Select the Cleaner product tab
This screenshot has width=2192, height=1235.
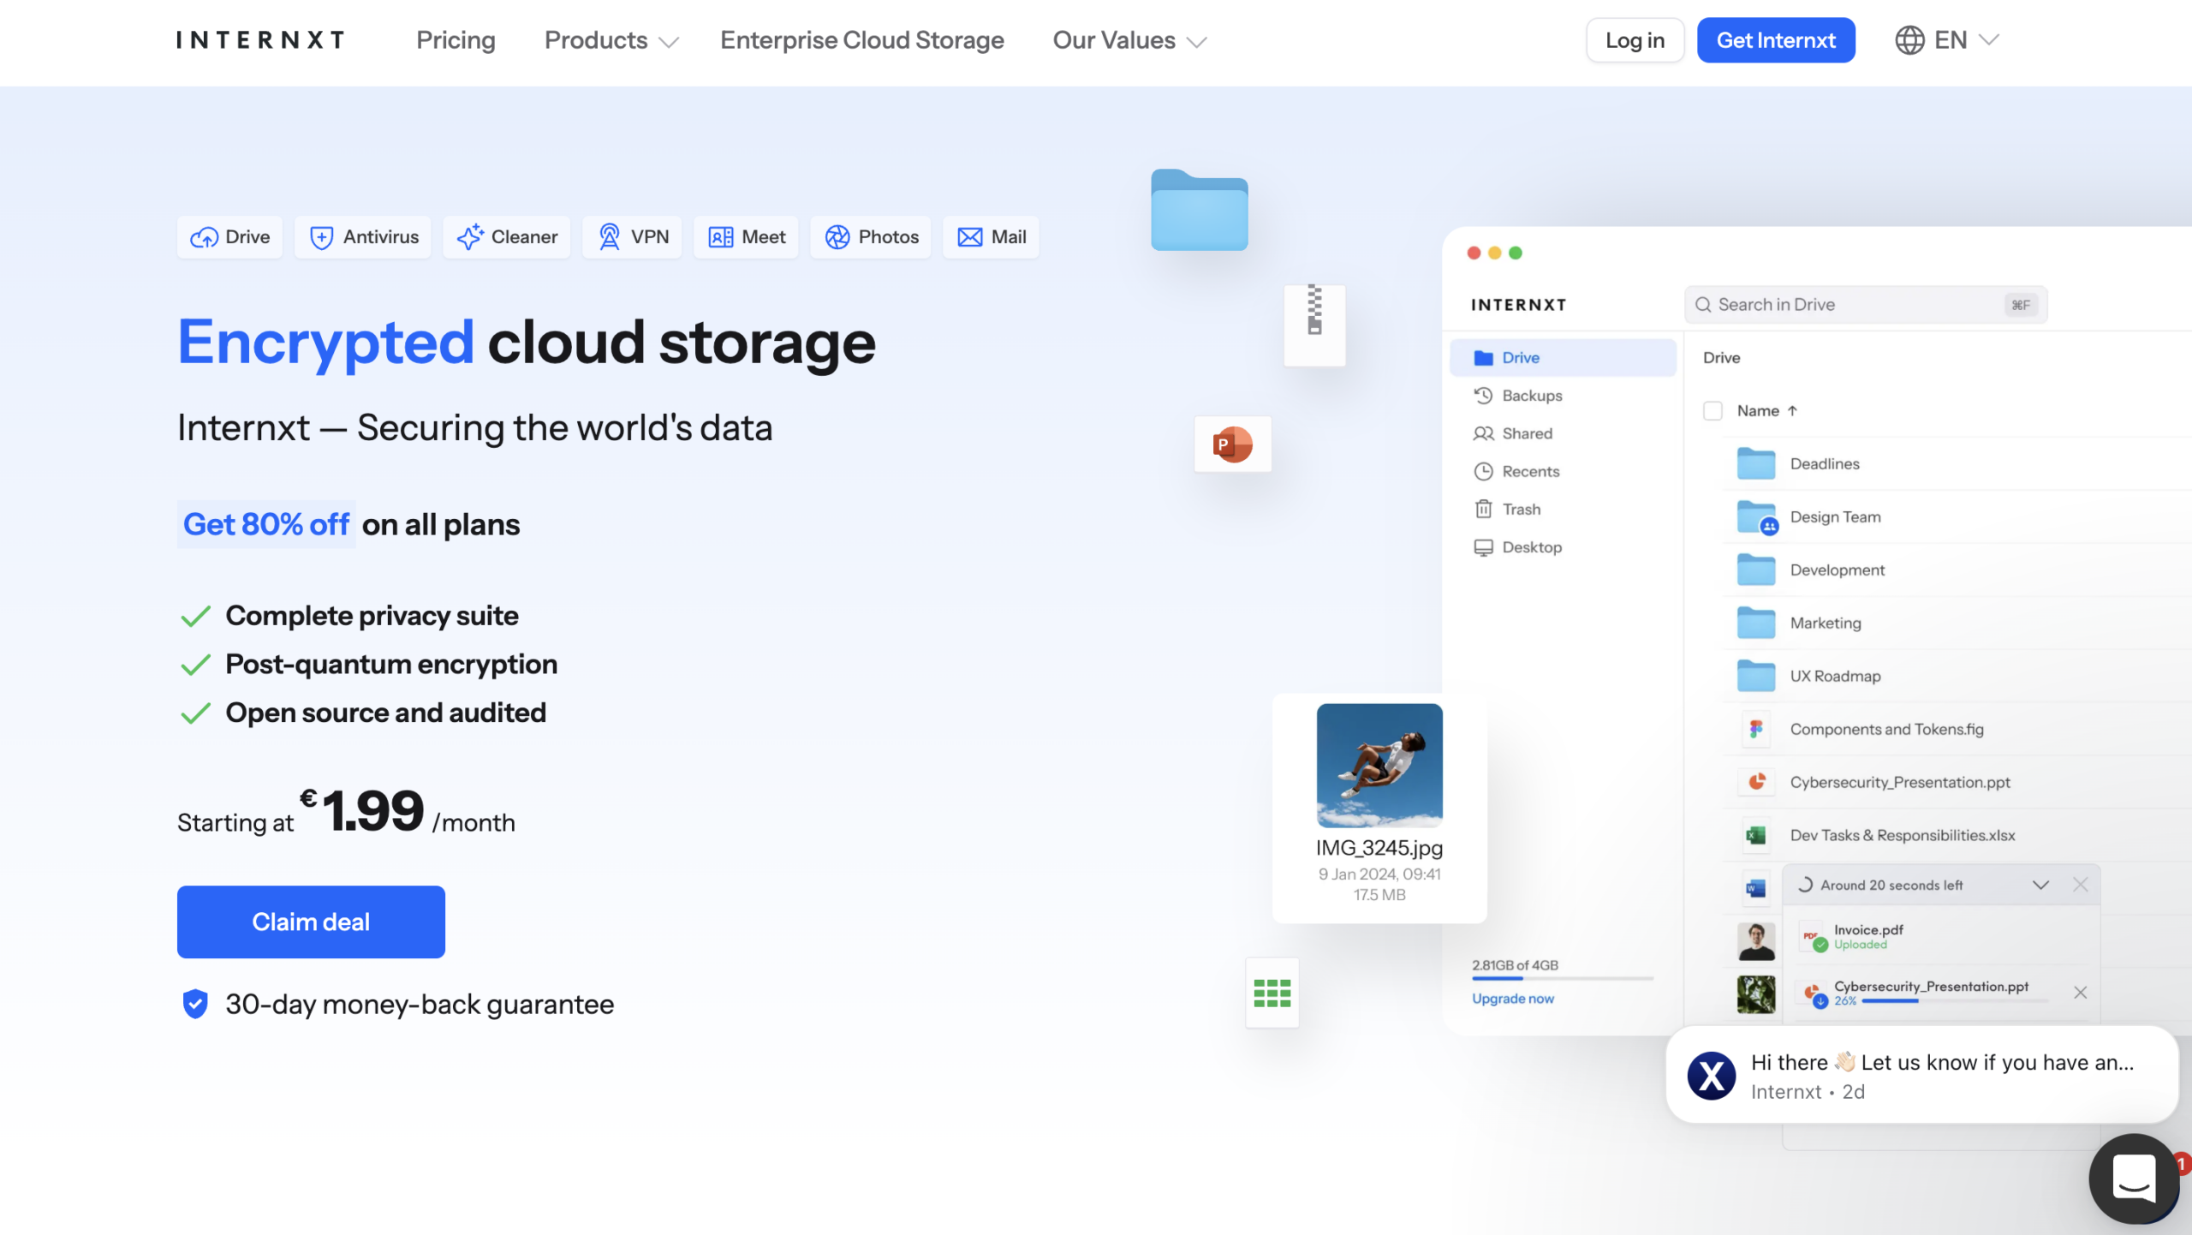tap(507, 237)
